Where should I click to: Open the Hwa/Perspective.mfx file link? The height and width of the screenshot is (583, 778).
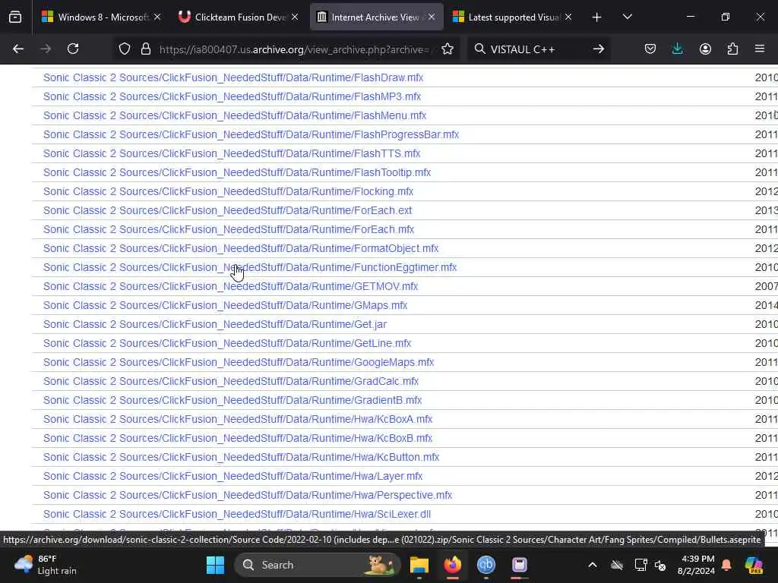tap(248, 495)
